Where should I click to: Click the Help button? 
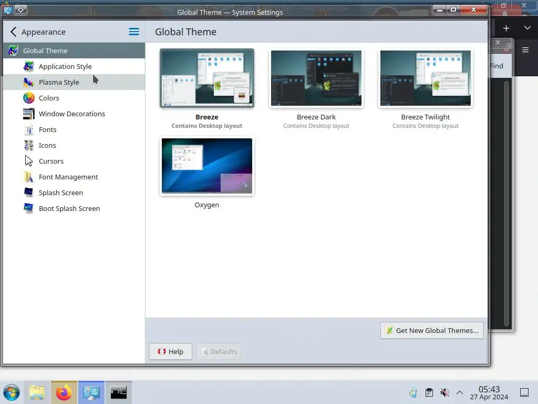coord(171,351)
